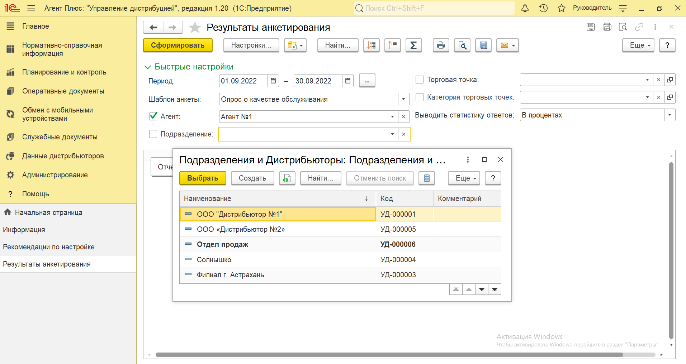The width and height of the screenshot is (686, 364).
Task: Open start date calendar picker
Action: tap(273, 81)
